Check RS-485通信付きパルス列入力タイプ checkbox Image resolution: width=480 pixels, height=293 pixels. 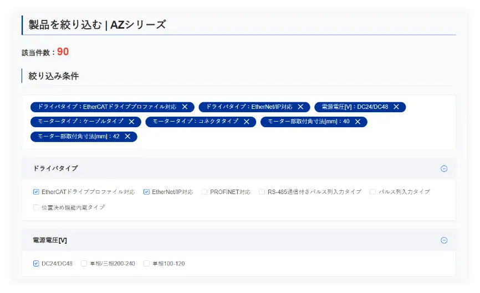(262, 192)
